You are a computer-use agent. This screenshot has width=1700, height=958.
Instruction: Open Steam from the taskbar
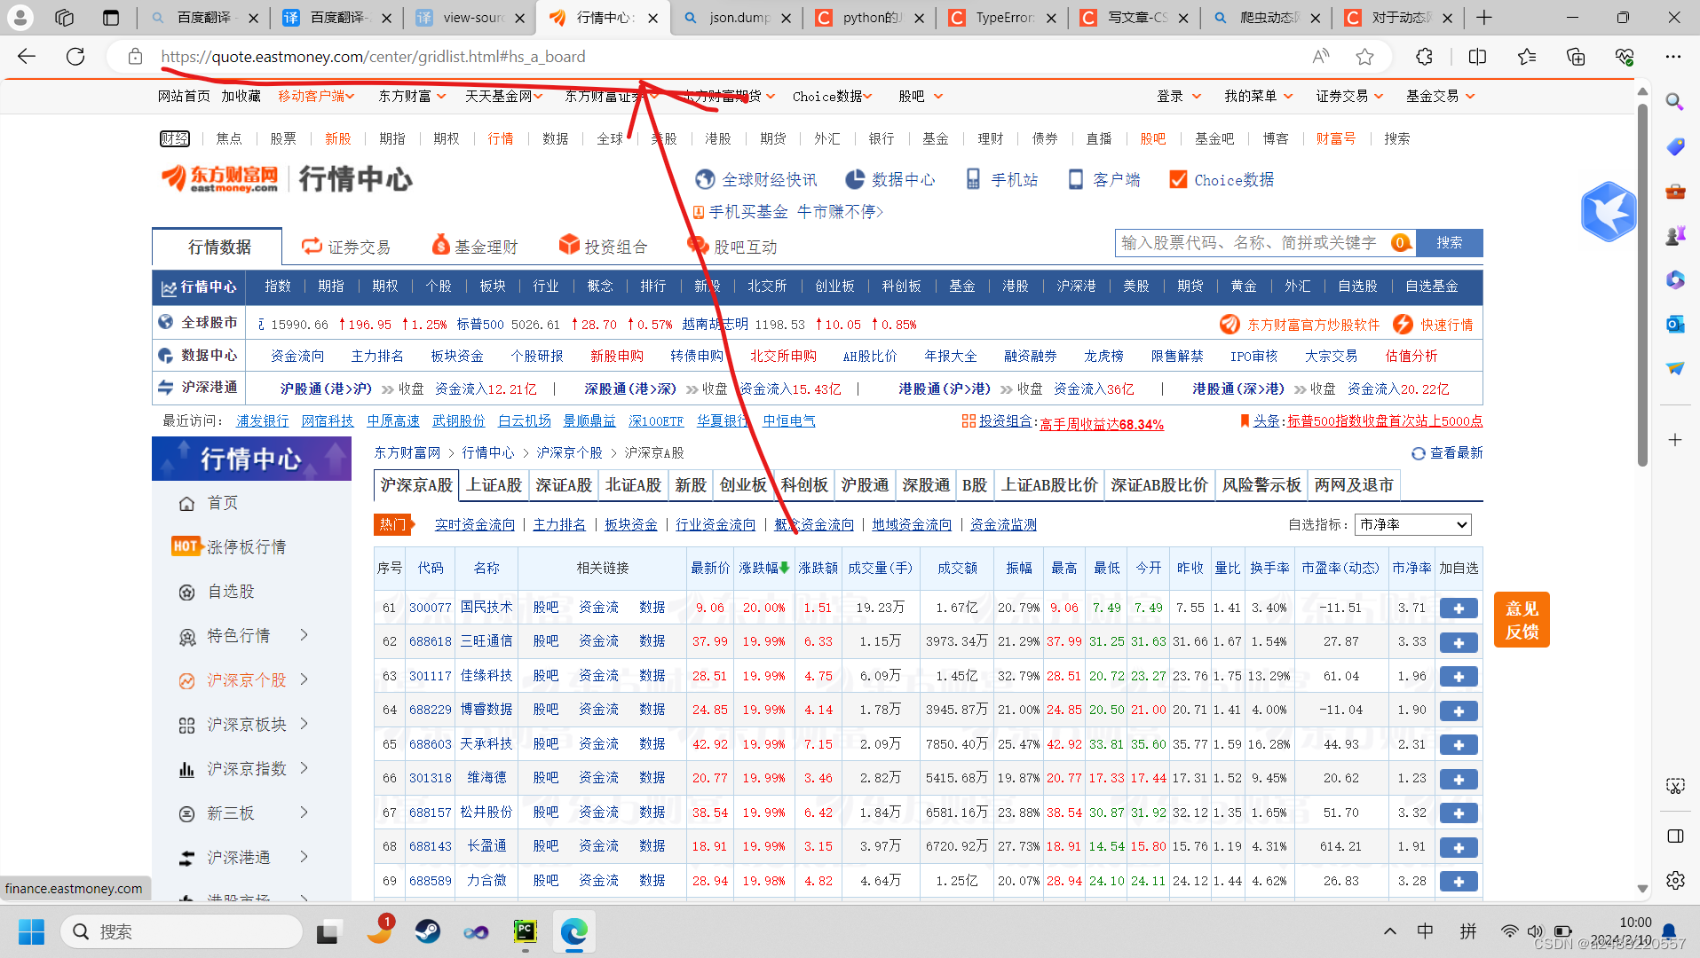coord(428,931)
